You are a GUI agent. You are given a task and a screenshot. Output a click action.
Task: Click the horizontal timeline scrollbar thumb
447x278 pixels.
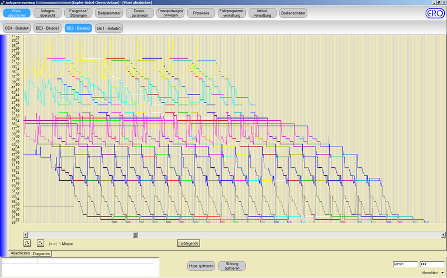[135, 234]
